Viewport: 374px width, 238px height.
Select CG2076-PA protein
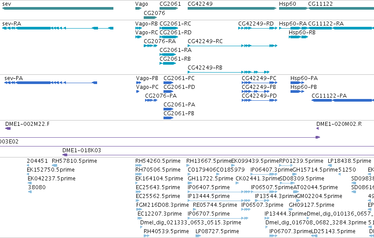[x=151, y=100]
